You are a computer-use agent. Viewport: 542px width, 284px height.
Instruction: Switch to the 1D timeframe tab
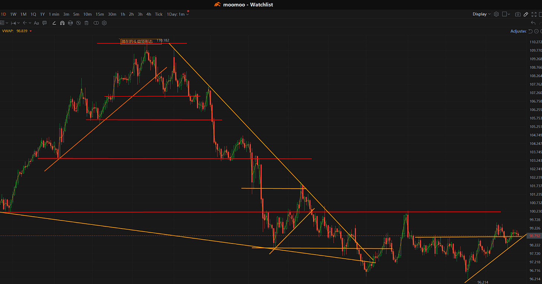[x=3, y=14]
